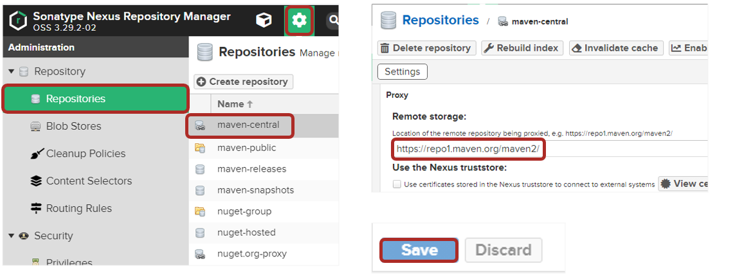
Task: Collapse the Security tree section
Action: point(12,236)
